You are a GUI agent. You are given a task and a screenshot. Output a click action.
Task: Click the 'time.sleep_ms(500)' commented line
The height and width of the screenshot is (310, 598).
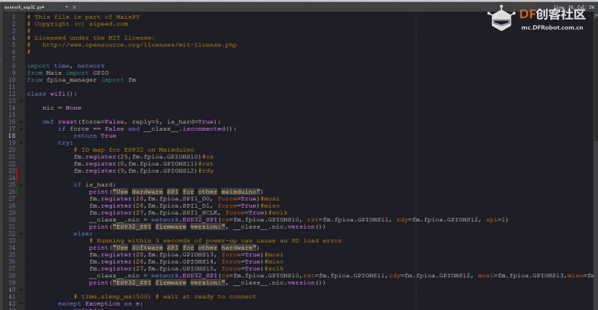tap(165, 297)
